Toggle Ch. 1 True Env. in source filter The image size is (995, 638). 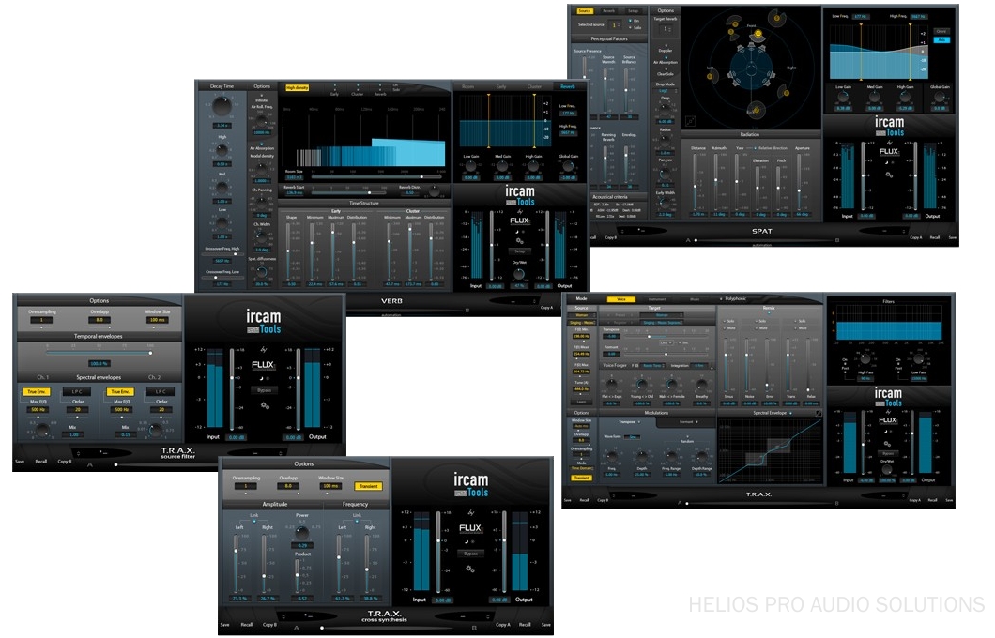[x=35, y=391]
